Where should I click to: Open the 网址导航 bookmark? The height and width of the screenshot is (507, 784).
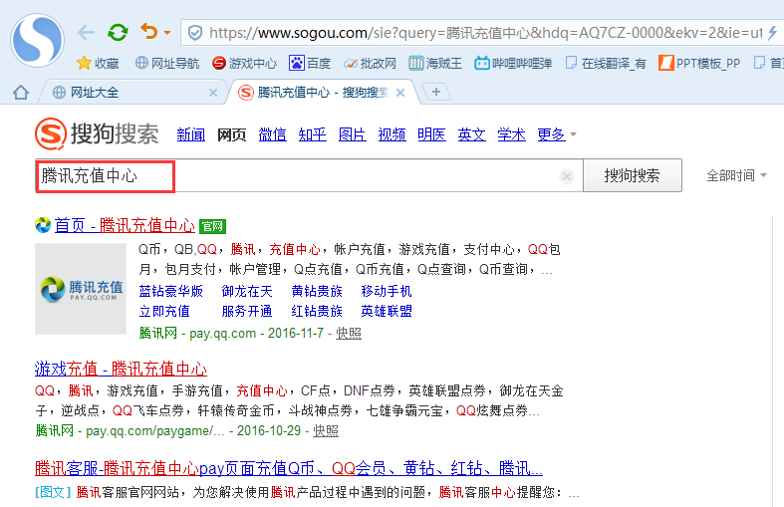click(x=167, y=63)
